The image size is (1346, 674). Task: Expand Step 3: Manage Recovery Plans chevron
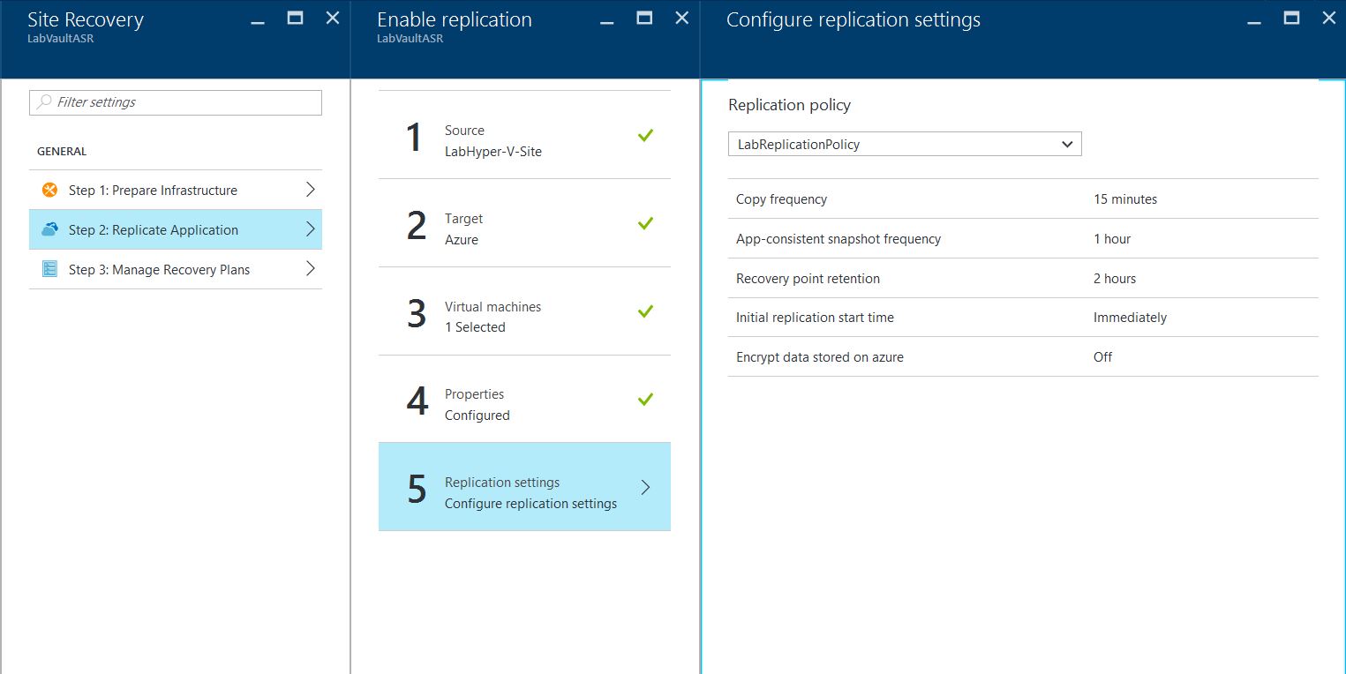310,269
